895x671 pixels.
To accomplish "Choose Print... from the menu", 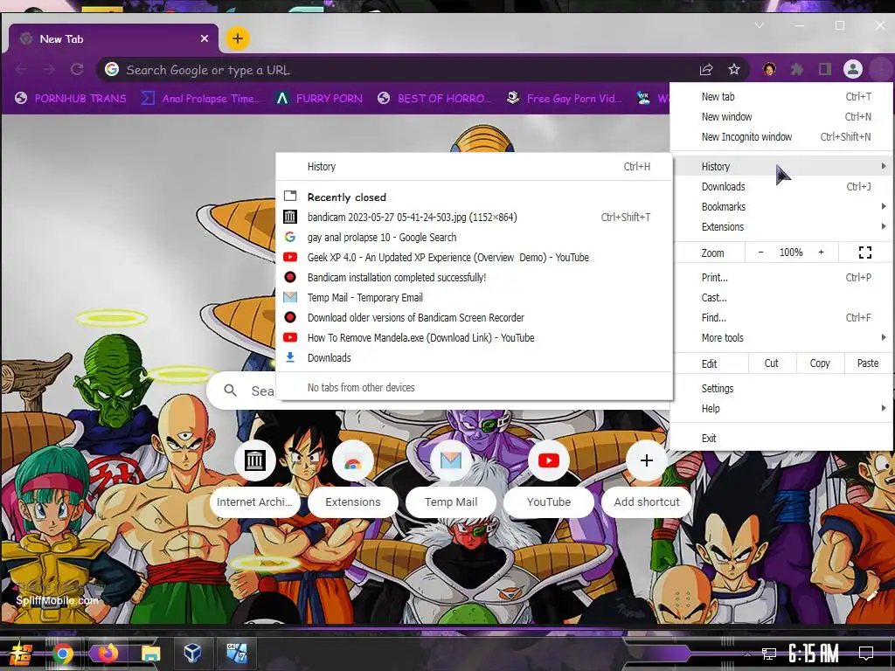I will point(781,277).
